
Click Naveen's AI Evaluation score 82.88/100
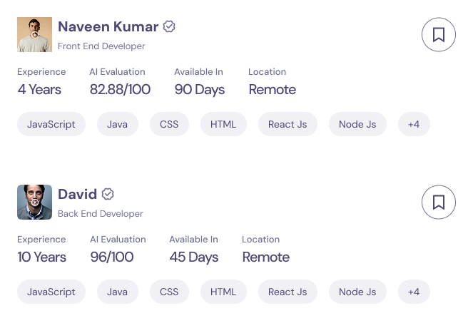tap(120, 90)
